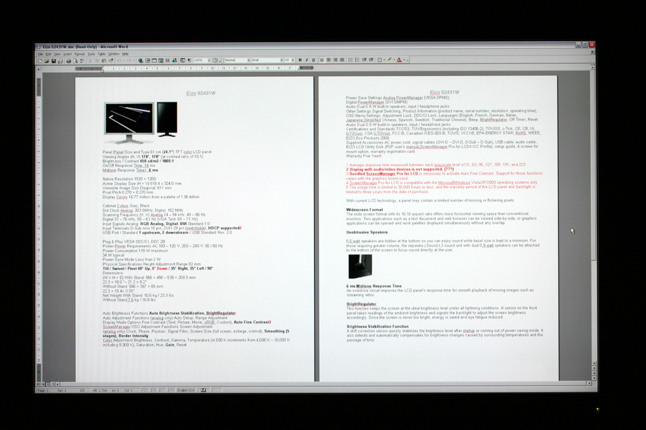Toggle Show/Hide paragraph marks

click(188, 60)
